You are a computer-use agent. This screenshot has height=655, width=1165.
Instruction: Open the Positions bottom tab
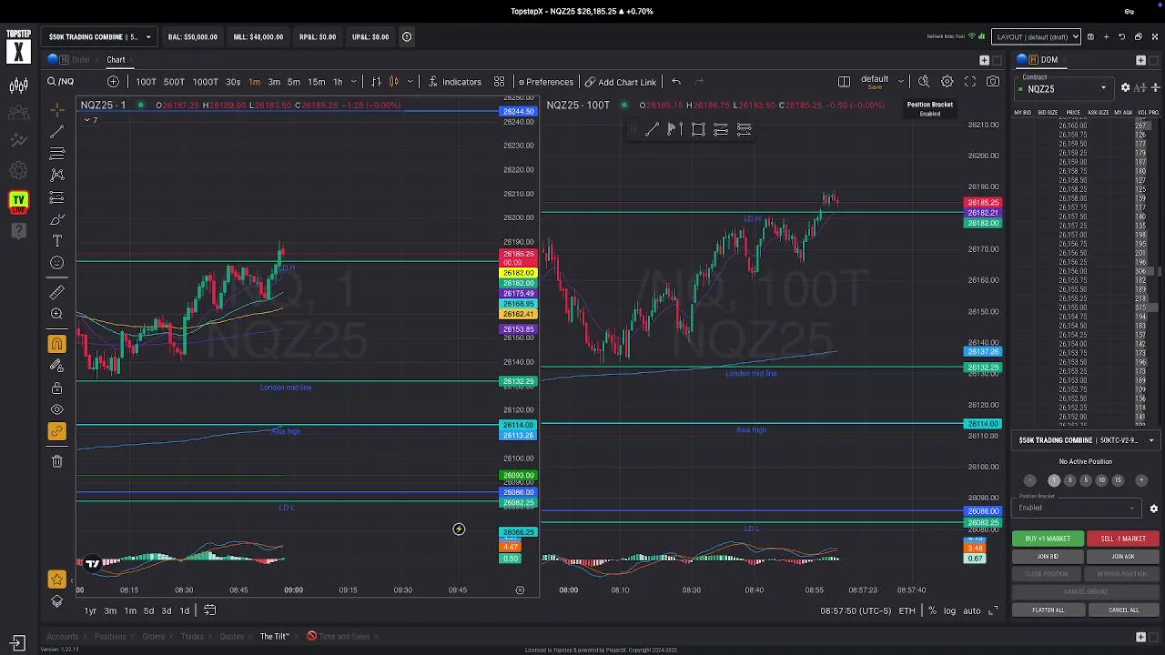pyautogui.click(x=110, y=637)
